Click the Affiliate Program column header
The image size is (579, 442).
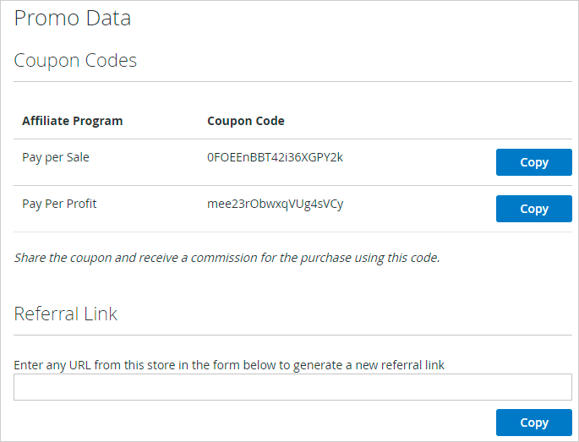point(73,121)
